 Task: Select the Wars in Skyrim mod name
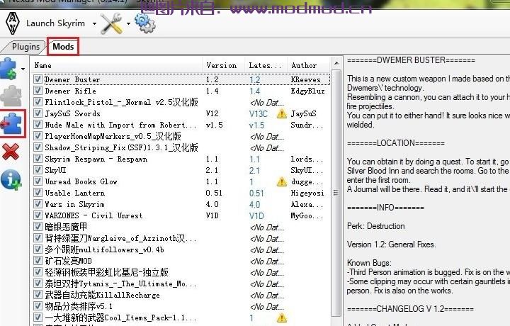pos(74,204)
